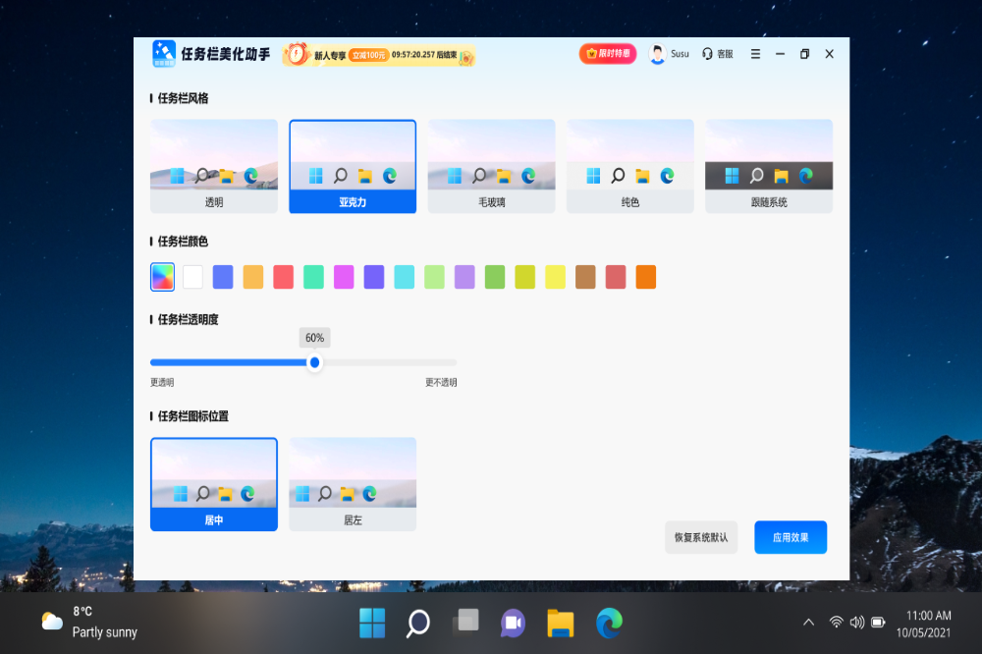This screenshot has width=982, height=654.
Task: Open the 新人专享 countdown offer banner
Action: [379, 56]
